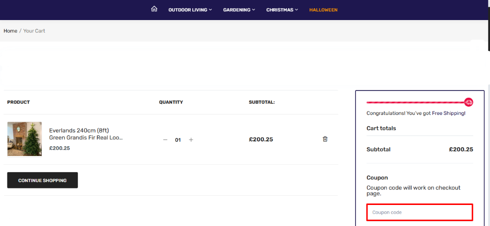
Task: Click the Free Shipping link text
Action: pos(448,113)
